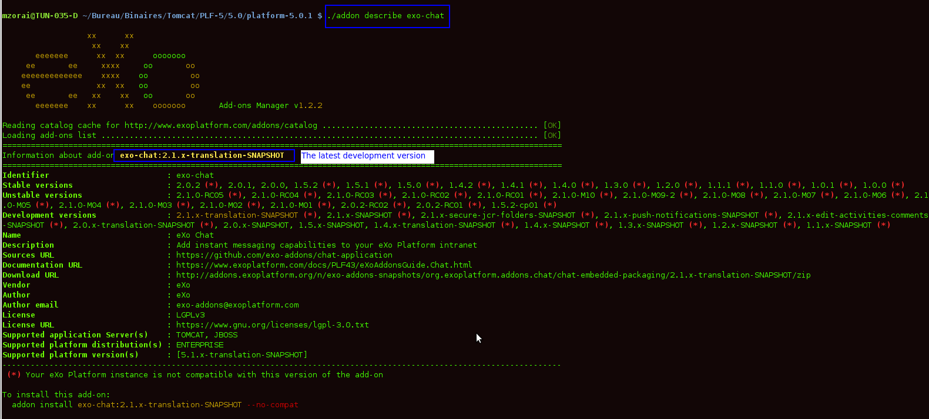Click the 'Supported platform distribution(s)' label
Image resolution: width=929 pixels, height=419 pixels.
tap(82, 345)
